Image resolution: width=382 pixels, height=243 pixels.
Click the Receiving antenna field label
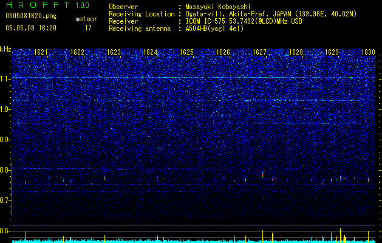(x=140, y=29)
